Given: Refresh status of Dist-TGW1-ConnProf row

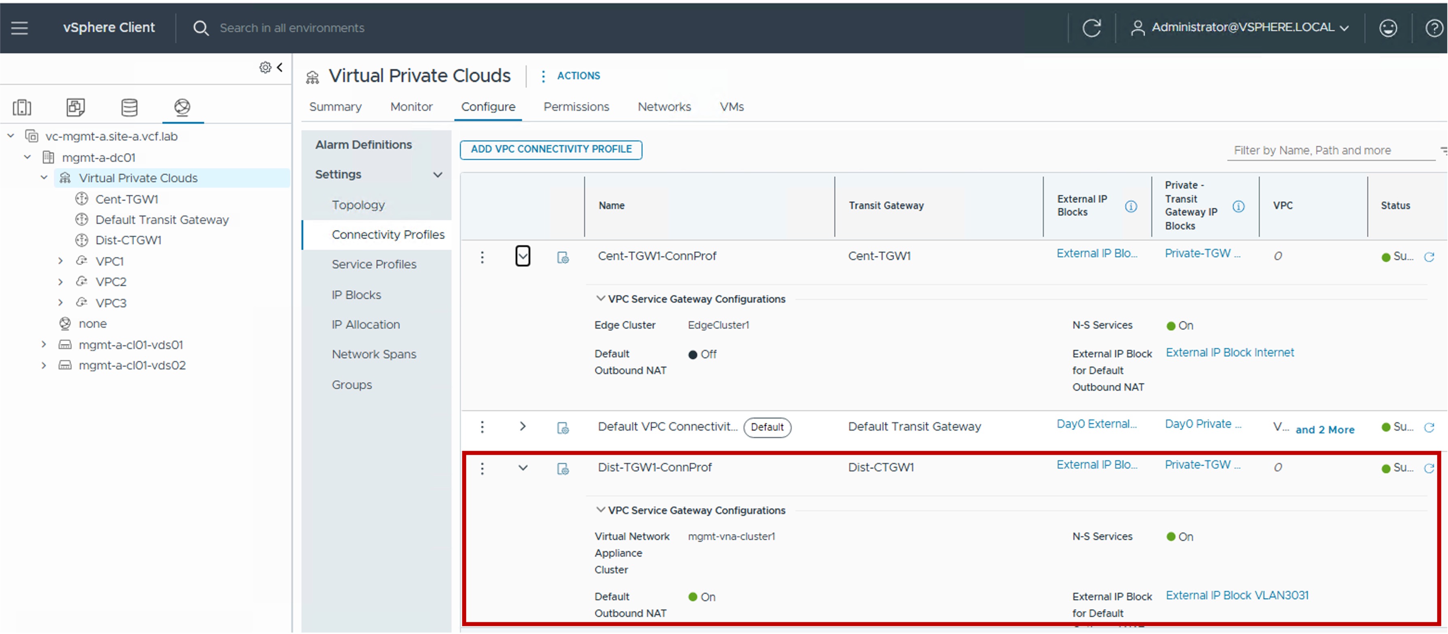Looking at the screenshot, I should tap(1429, 468).
